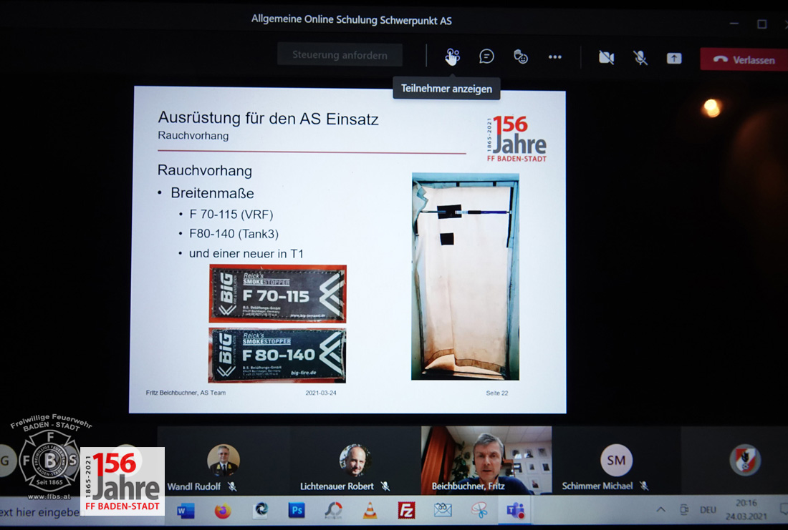788x530 pixels.
Task: Click the F 70-115 Smokestopper label image
Action: click(x=278, y=293)
